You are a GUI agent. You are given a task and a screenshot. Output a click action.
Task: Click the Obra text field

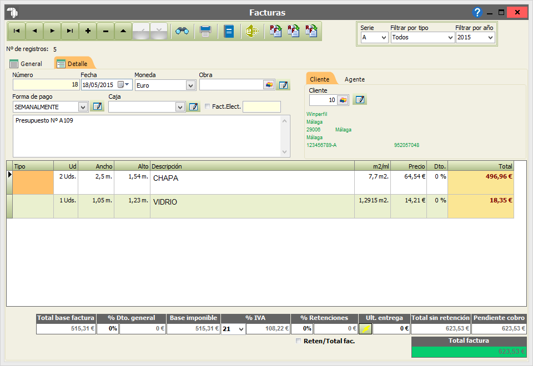tap(231, 84)
